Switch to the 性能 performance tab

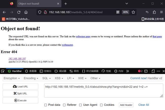coord(106,71)
